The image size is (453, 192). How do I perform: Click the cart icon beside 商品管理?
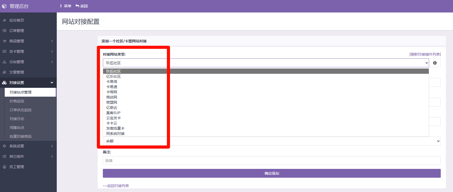point(4,41)
